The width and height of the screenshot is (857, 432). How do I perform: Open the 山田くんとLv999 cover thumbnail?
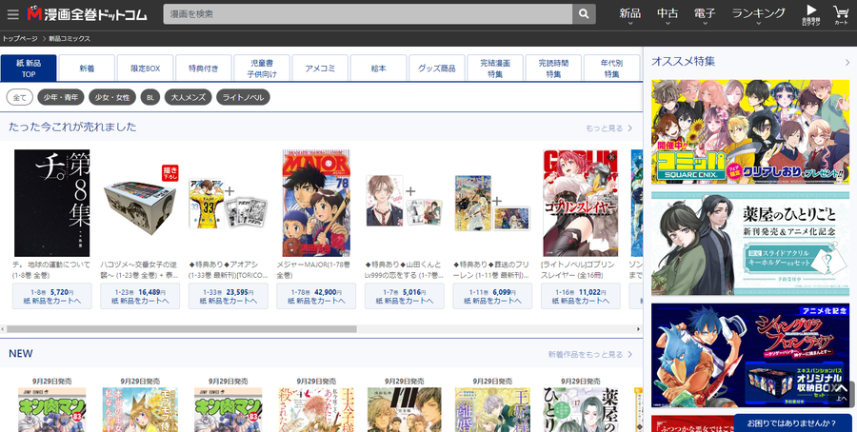coord(405,201)
